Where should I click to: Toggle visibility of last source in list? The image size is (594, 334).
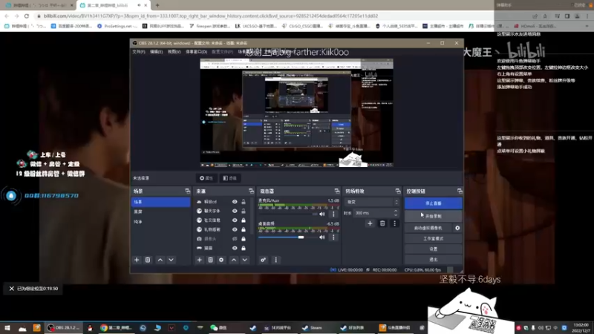[x=235, y=248]
